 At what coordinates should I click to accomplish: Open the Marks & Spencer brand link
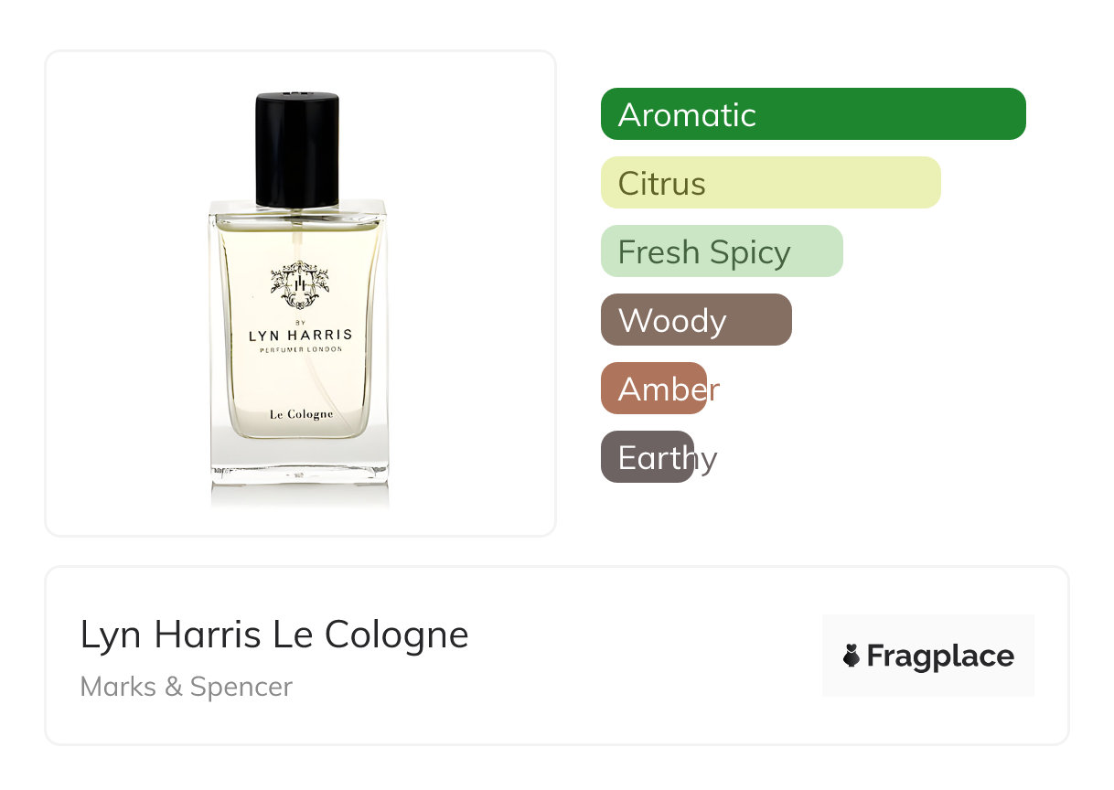click(x=187, y=687)
